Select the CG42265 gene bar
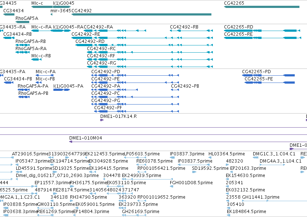Screen dimensions: 307x217 point(262,7)
